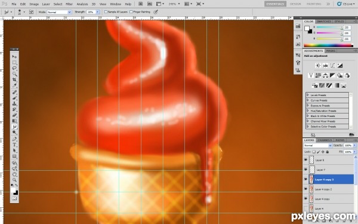Select the History Brush tool
This screenshot has width=358, height=224.
pos(14,109)
